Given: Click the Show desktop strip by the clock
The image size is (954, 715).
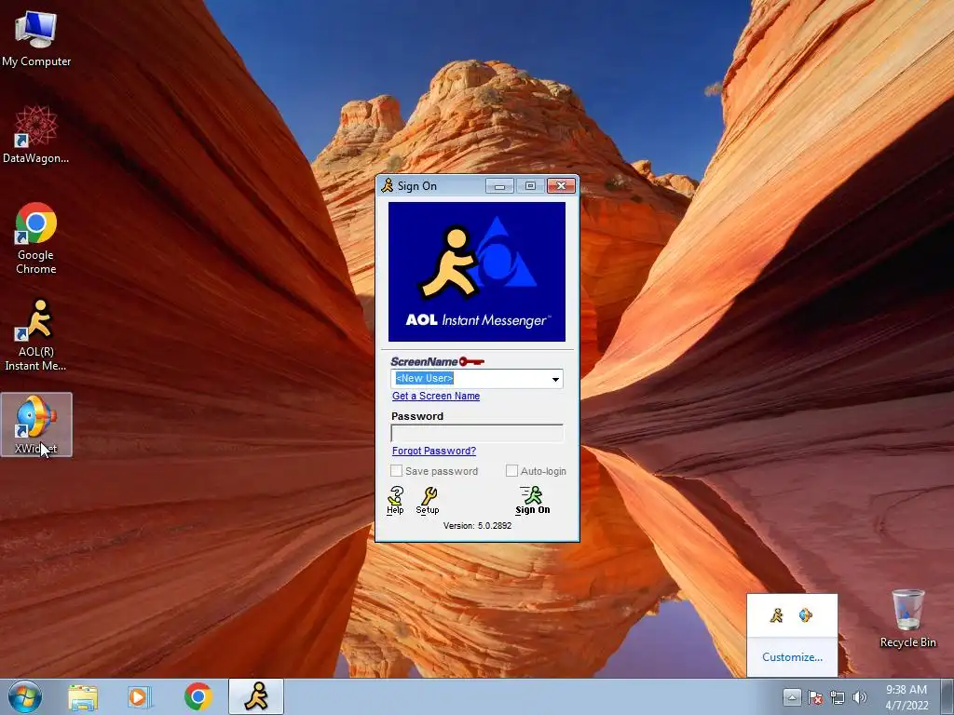Looking at the screenshot, I should click(x=947, y=696).
